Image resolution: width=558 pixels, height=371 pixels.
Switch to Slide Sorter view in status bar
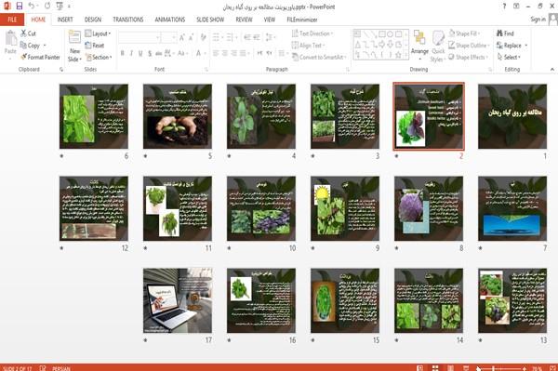coord(435,368)
